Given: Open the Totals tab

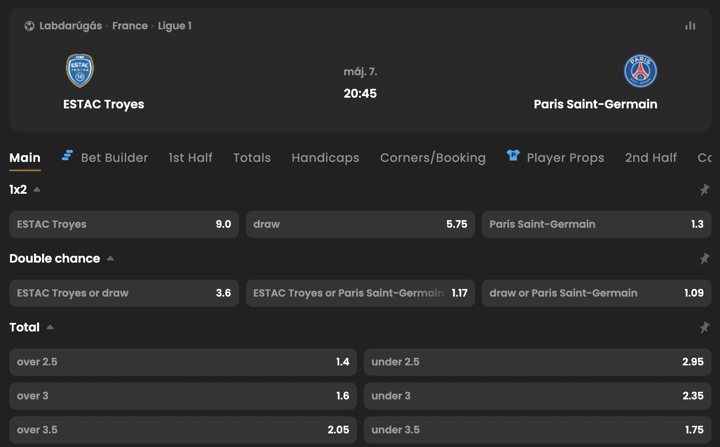Looking at the screenshot, I should click(252, 158).
